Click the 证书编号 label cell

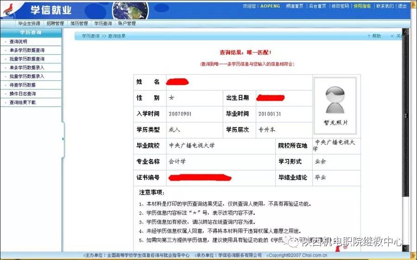tap(150, 178)
